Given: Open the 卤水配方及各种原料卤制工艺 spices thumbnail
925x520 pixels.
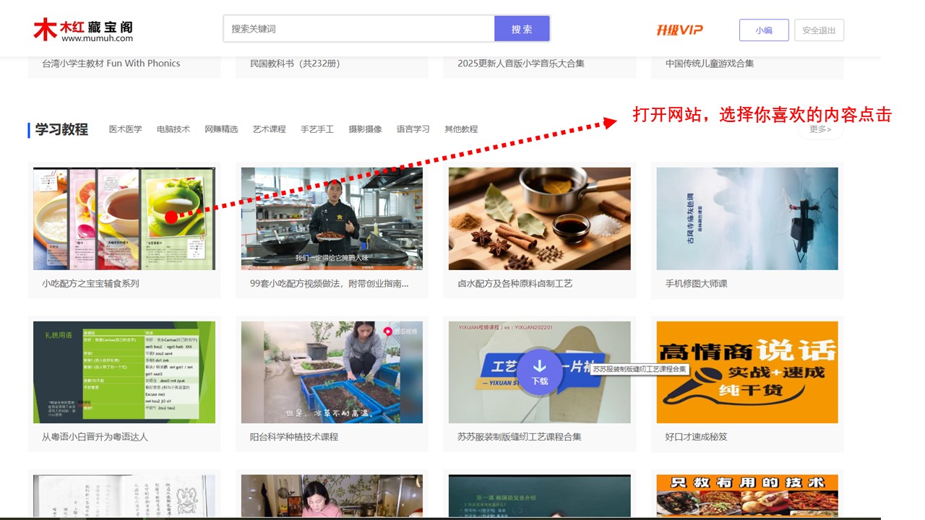Looking at the screenshot, I should click(x=539, y=219).
